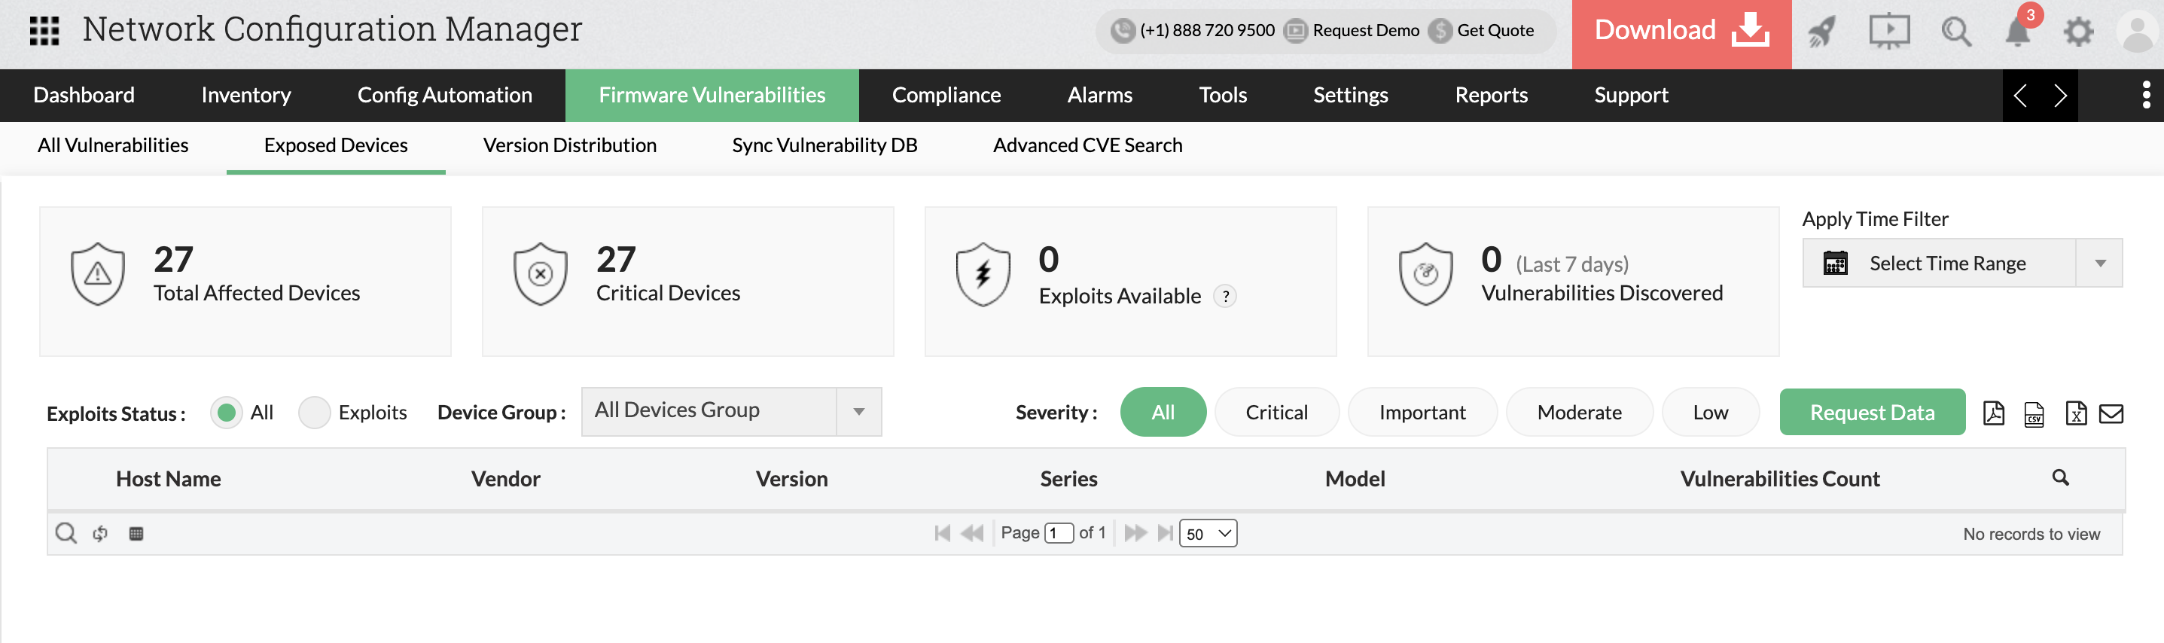Viewport: 2164px width, 643px height.
Task: Click the calendar icon in time filter
Action: tap(1835, 263)
